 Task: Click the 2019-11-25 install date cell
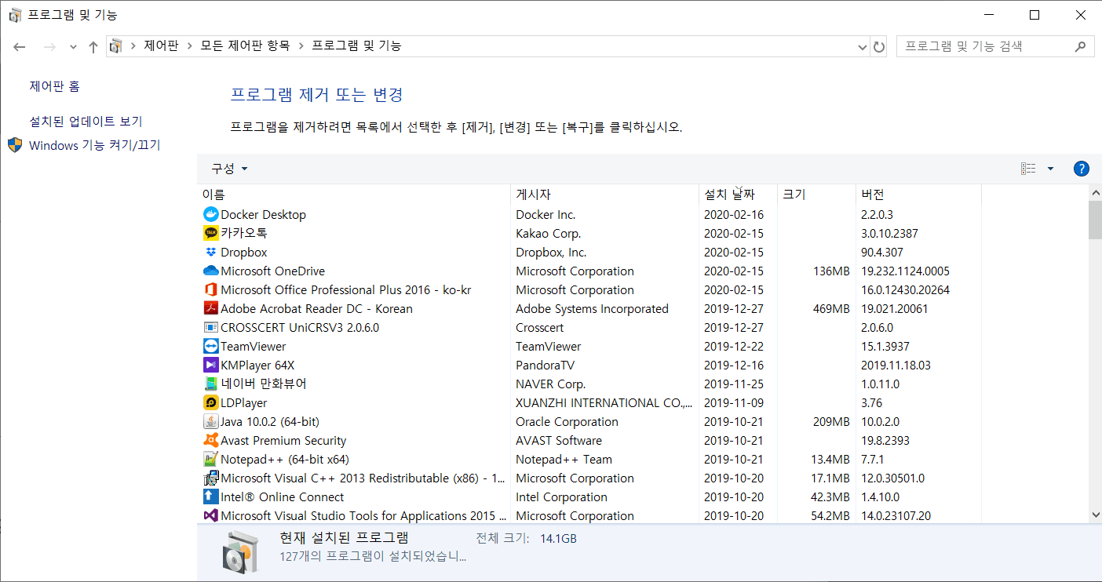coord(734,384)
